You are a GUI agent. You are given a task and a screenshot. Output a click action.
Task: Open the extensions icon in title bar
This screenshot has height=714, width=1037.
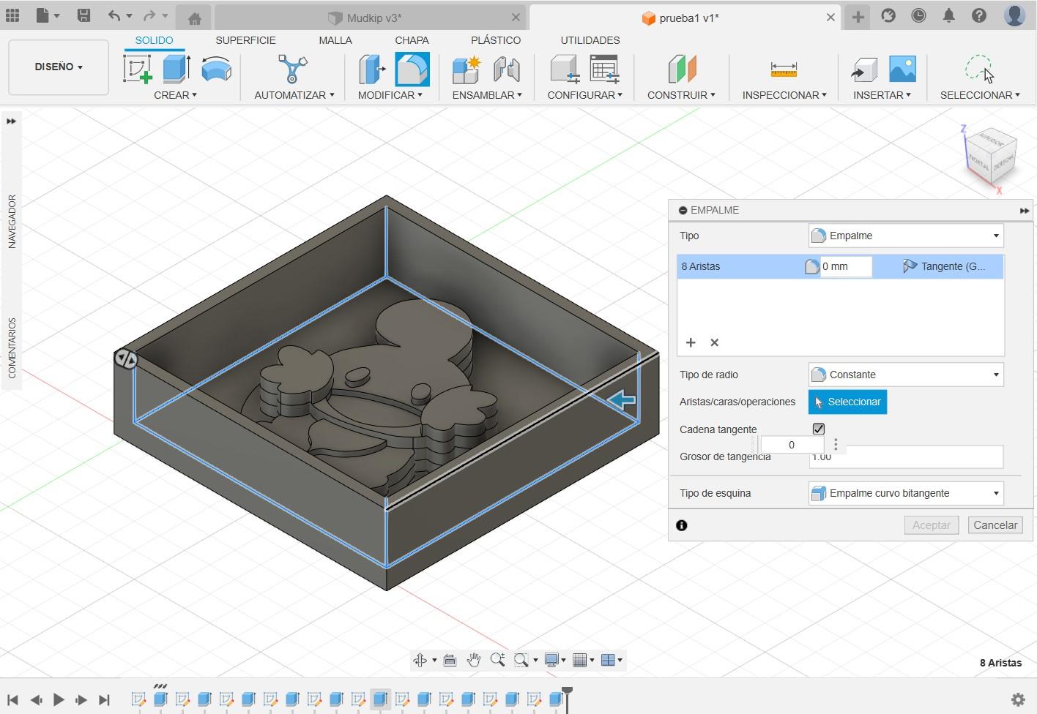coord(888,15)
